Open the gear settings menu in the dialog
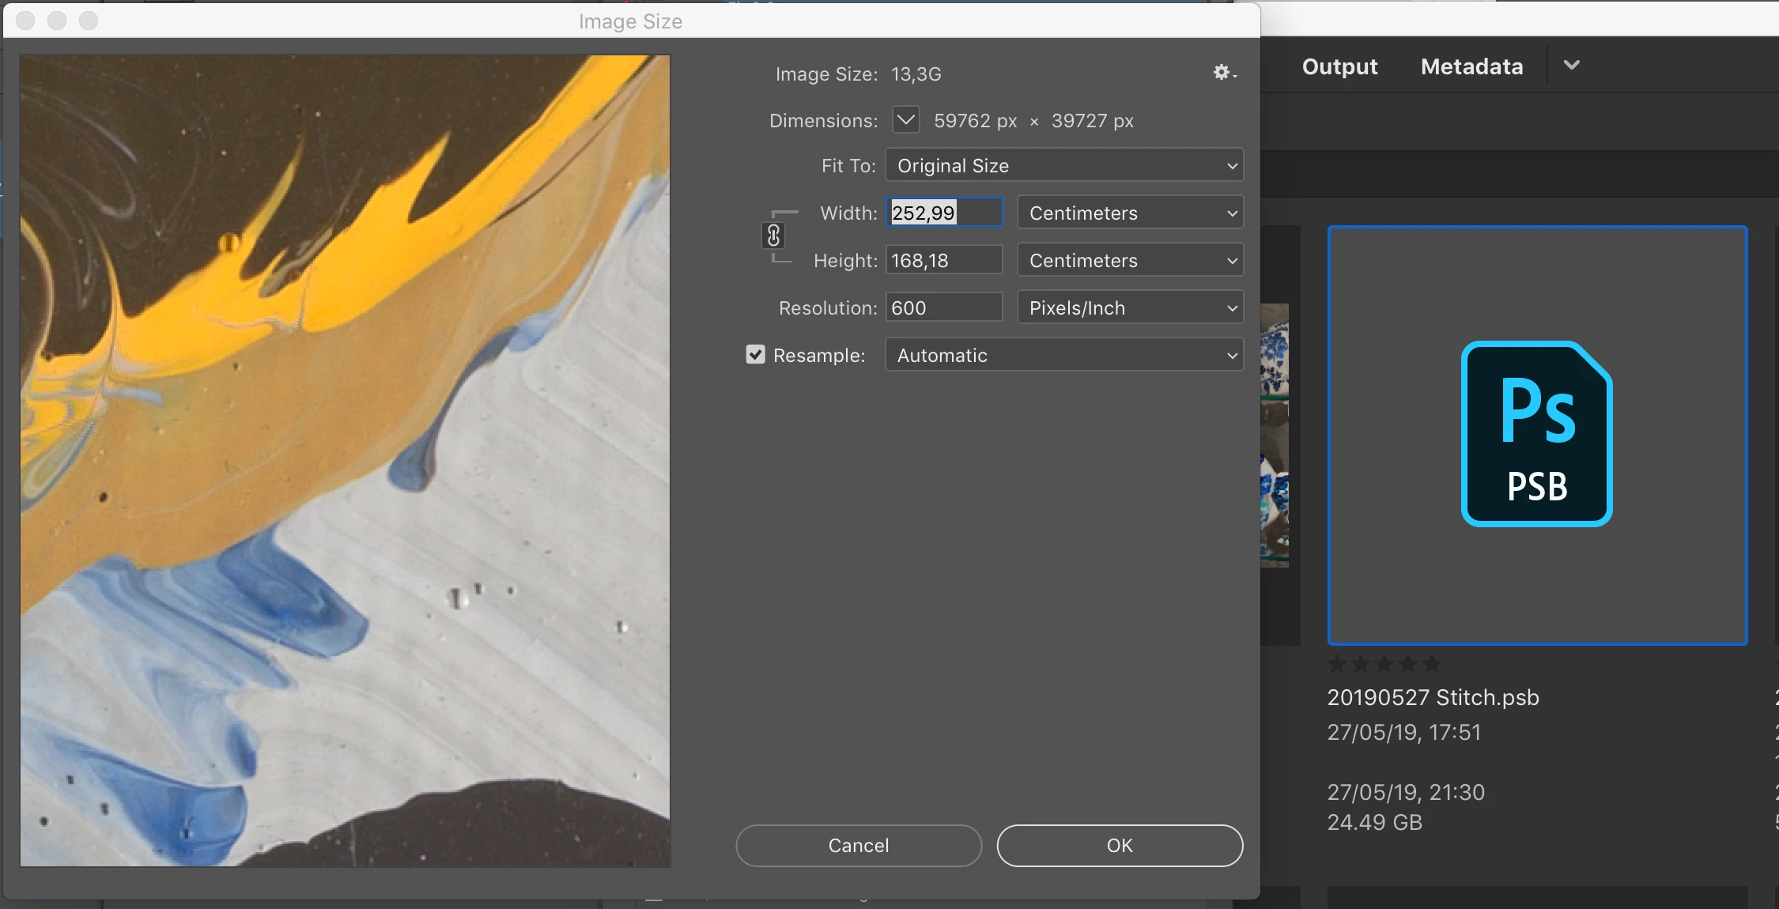The width and height of the screenshot is (1779, 909). click(1224, 73)
